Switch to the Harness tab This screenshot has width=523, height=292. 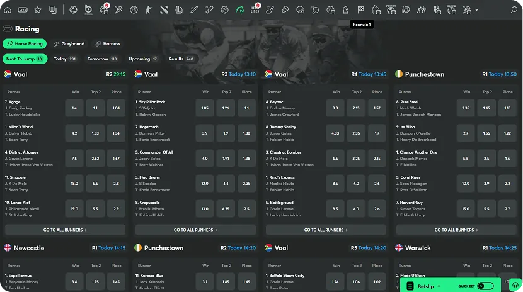coord(107,43)
